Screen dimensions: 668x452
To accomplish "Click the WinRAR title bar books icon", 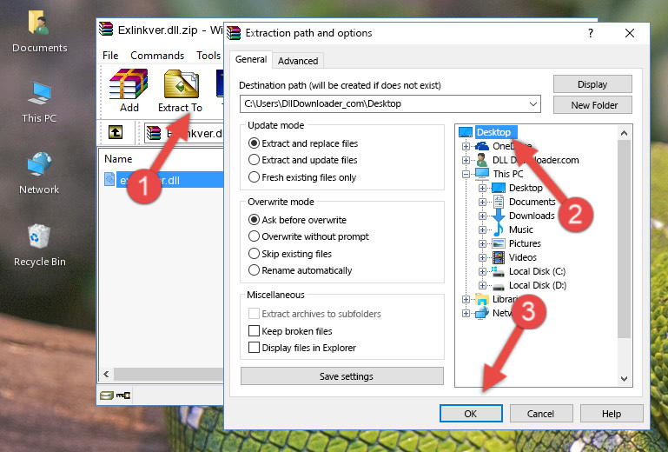I will [106, 30].
